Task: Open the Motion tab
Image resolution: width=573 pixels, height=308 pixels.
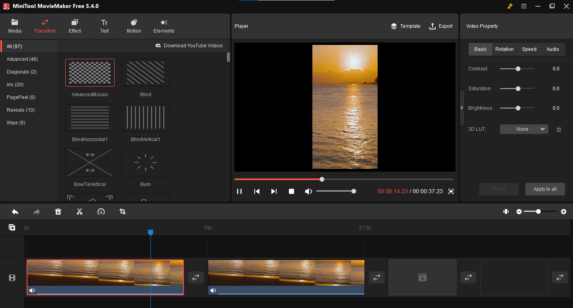Action: point(134,26)
